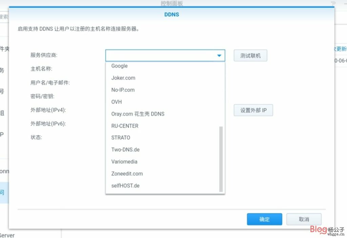Click the 密码/密钥 label

click(42, 96)
